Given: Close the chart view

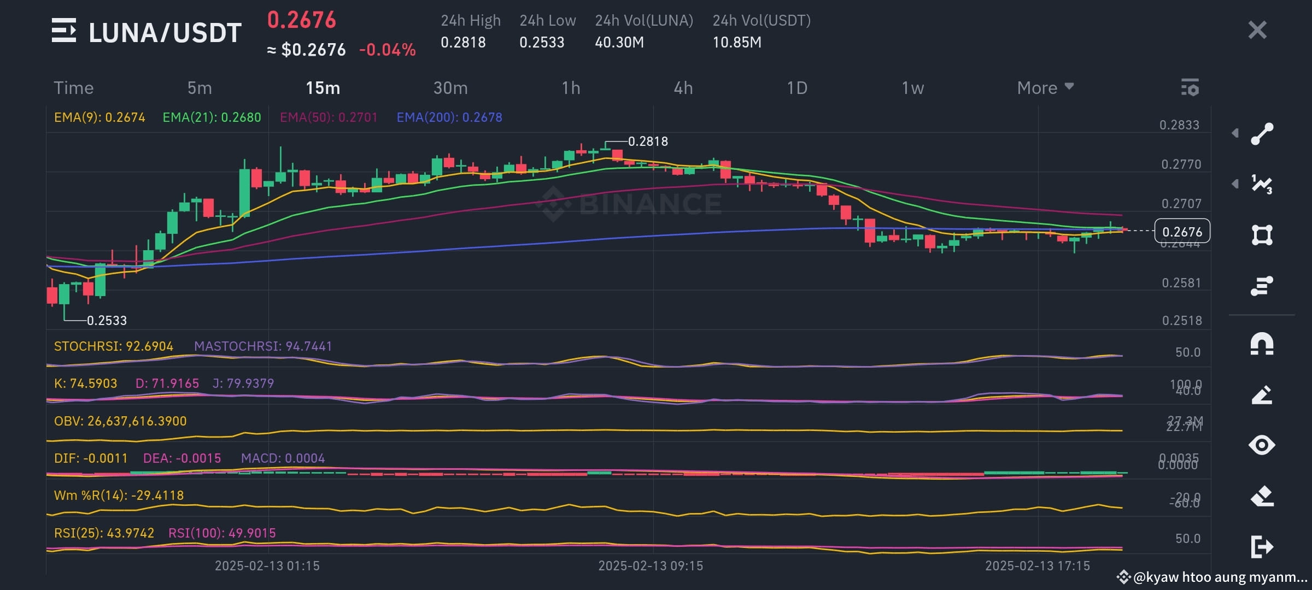Looking at the screenshot, I should tap(1257, 30).
